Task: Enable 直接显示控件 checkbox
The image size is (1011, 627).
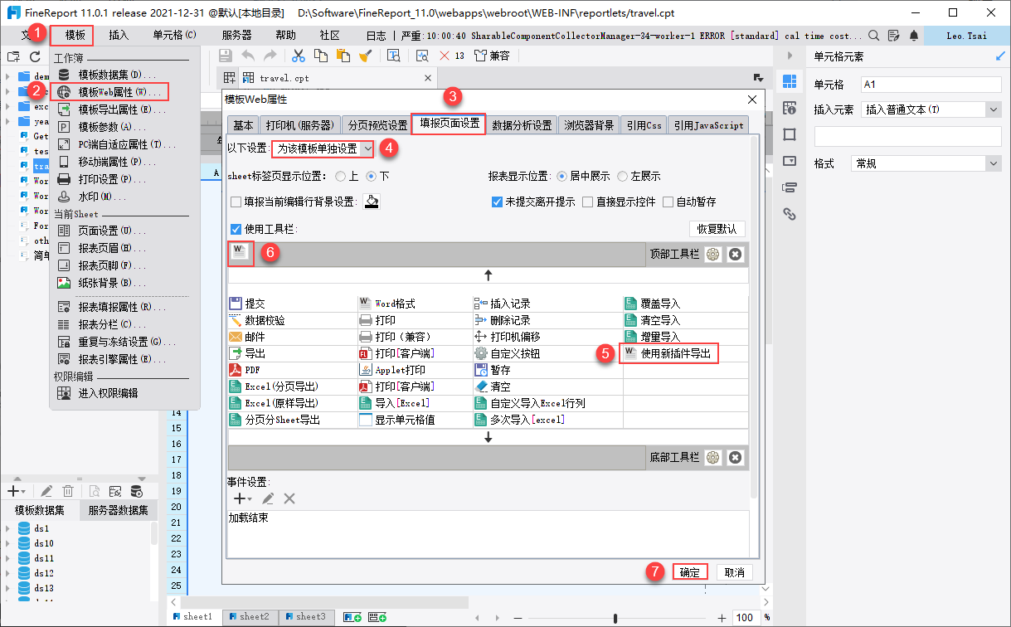Action: pyautogui.click(x=587, y=202)
